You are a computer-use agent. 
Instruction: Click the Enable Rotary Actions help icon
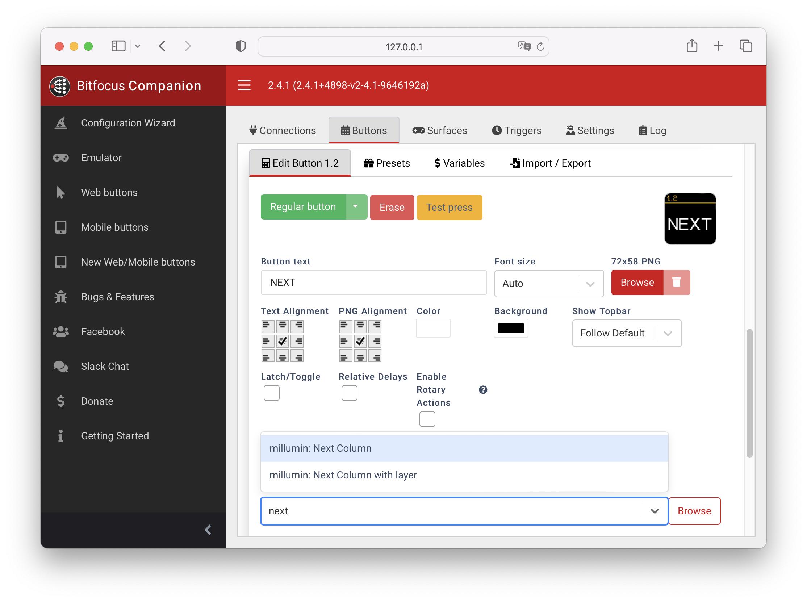click(x=483, y=390)
